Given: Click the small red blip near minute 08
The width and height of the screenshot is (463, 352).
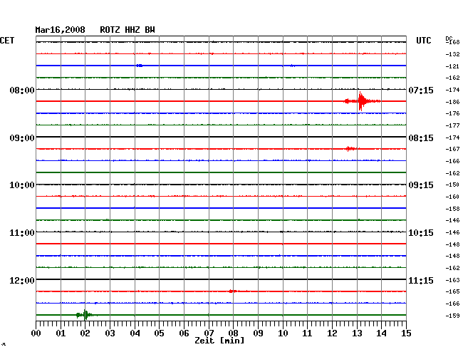Looking at the screenshot, I should click(233, 291).
